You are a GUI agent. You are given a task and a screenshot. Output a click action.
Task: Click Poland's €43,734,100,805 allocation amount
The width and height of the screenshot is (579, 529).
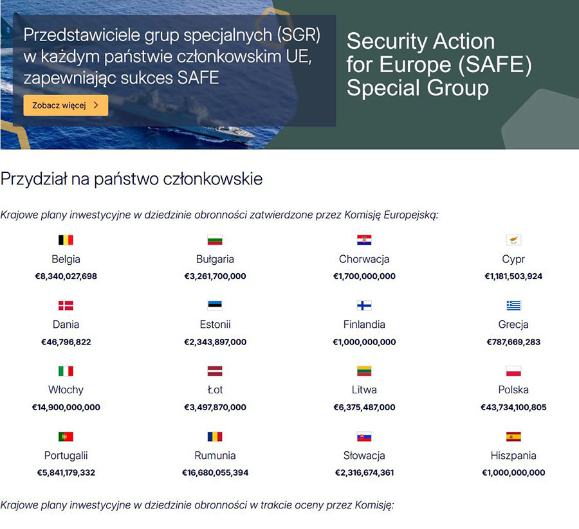513,408
